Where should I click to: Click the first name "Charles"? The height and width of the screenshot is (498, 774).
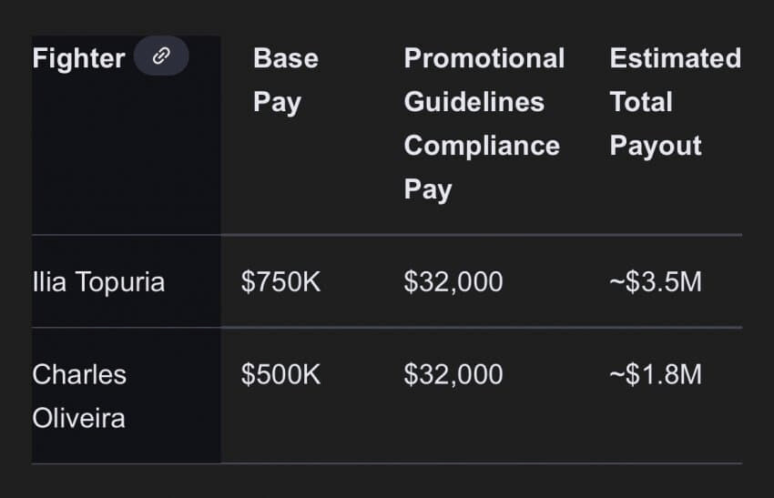click(x=79, y=374)
